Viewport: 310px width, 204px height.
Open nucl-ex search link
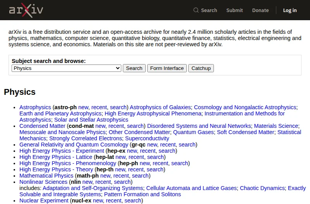pos(133,201)
